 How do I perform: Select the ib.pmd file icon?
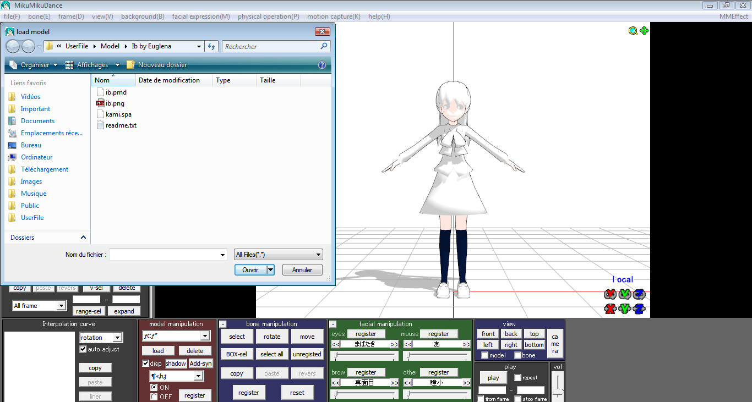click(100, 92)
